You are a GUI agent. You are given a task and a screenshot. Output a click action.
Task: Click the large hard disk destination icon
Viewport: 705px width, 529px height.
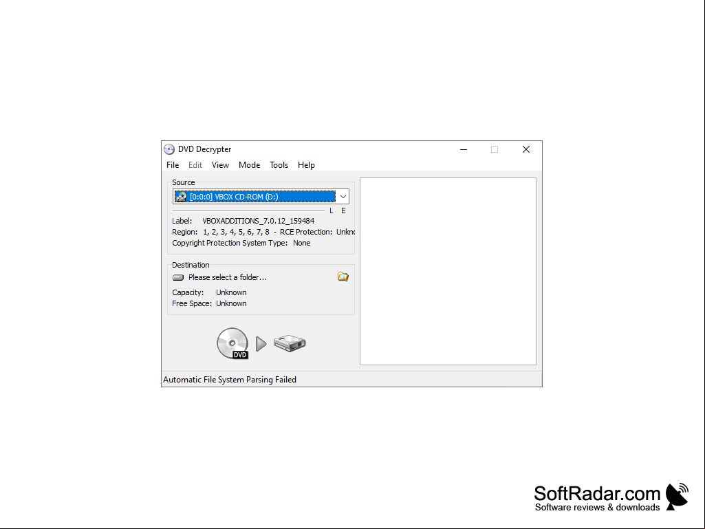(290, 343)
